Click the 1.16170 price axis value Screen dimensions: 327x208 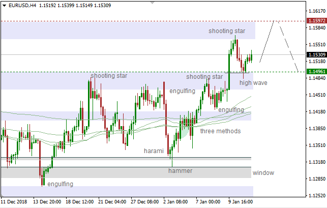[317, 11]
